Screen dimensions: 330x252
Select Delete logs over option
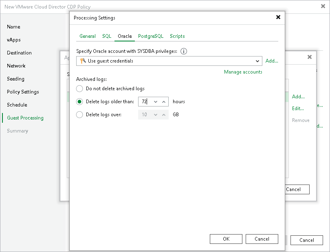[x=79, y=115]
